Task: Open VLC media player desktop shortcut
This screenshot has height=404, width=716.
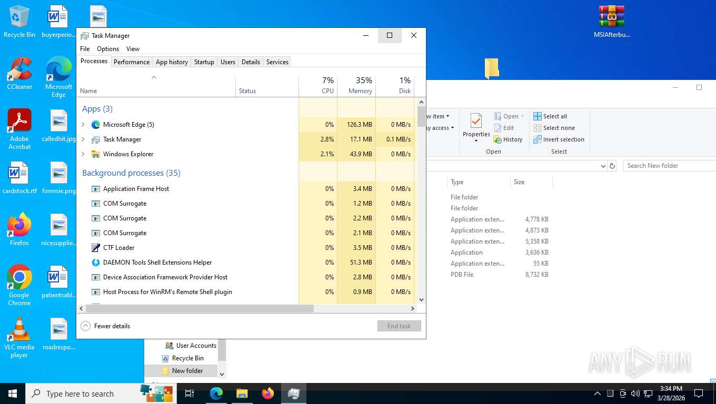Action: click(x=19, y=337)
